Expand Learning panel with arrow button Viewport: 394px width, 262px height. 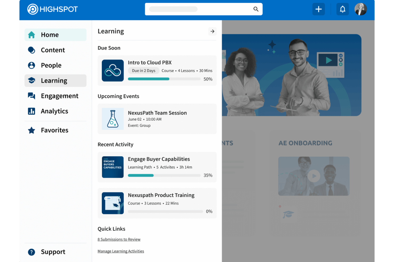pyautogui.click(x=212, y=31)
